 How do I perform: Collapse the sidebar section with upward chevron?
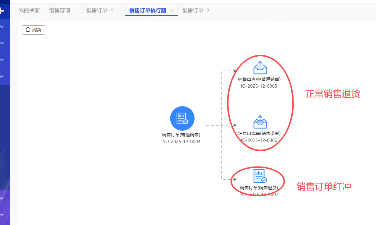2,76
